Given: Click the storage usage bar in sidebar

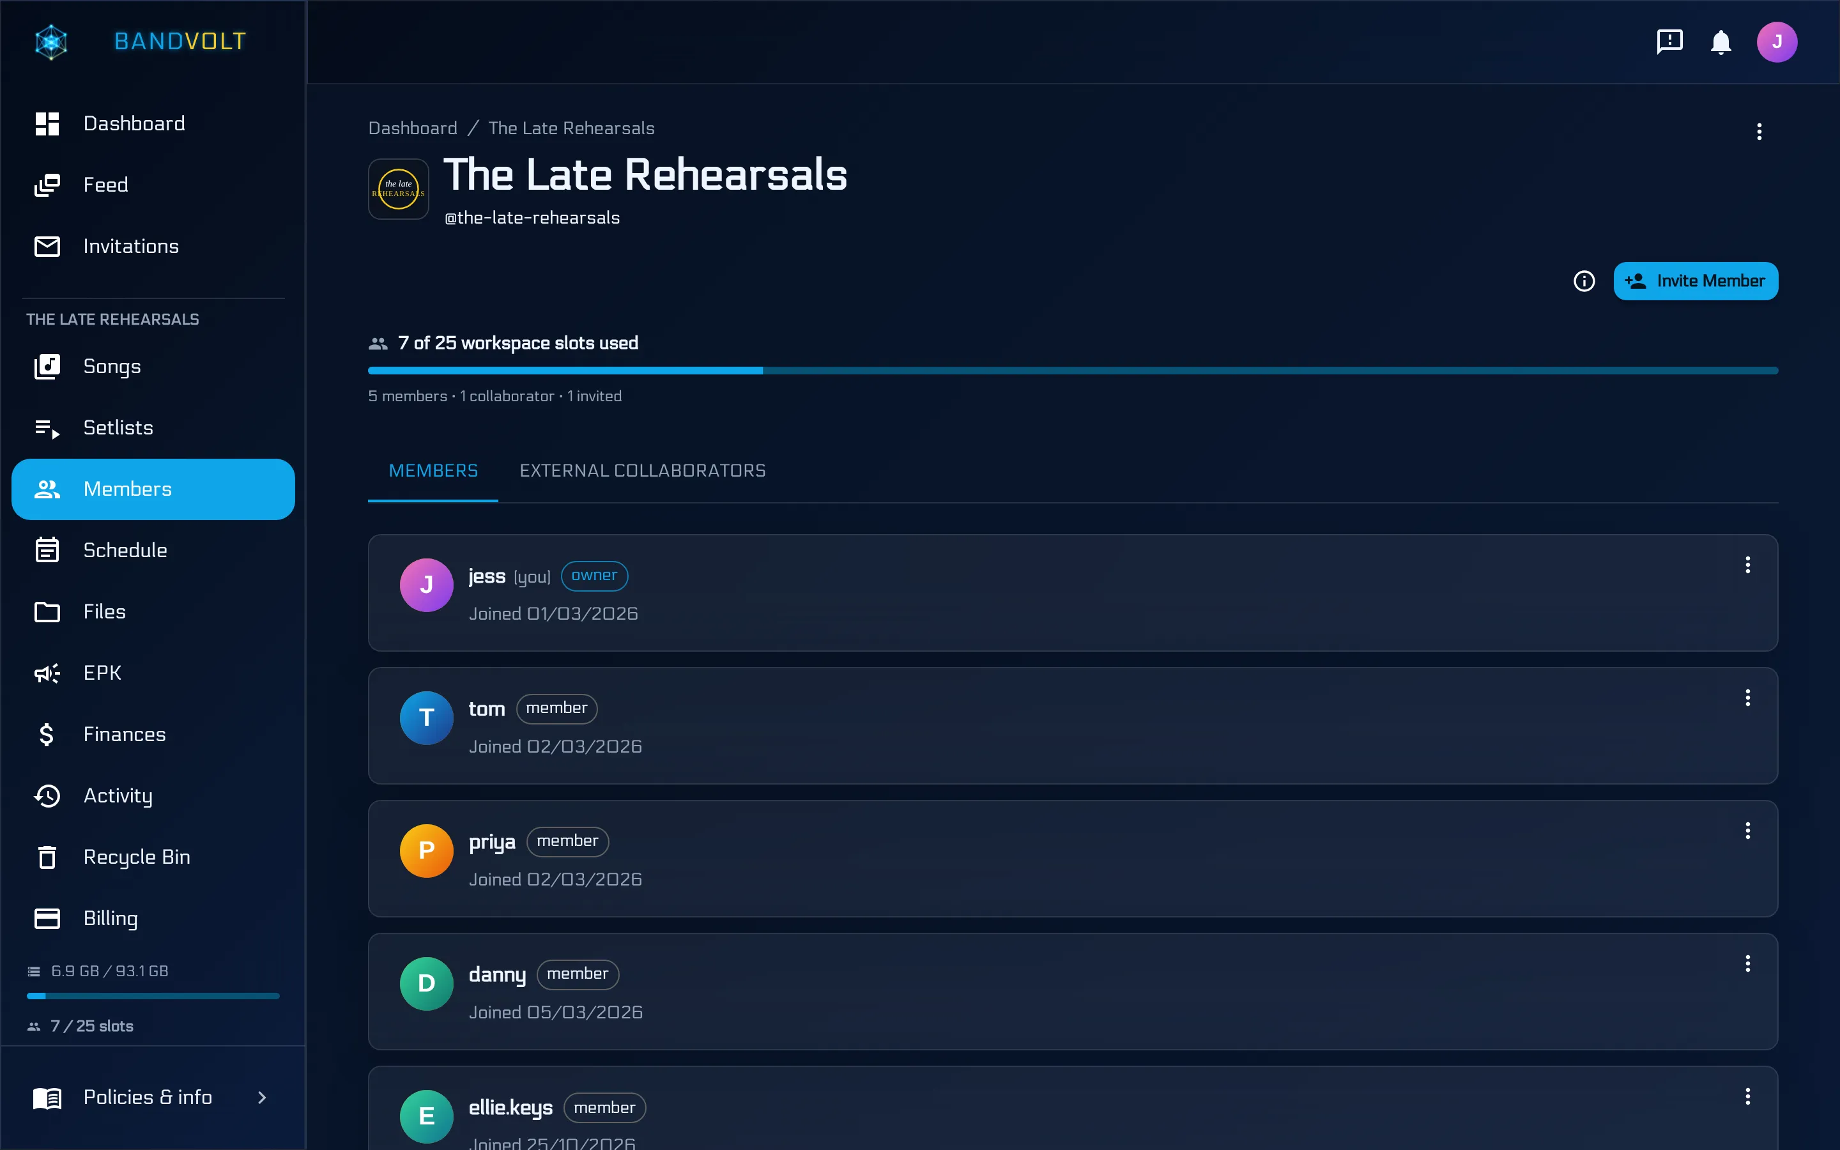Looking at the screenshot, I should (x=153, y=995).
